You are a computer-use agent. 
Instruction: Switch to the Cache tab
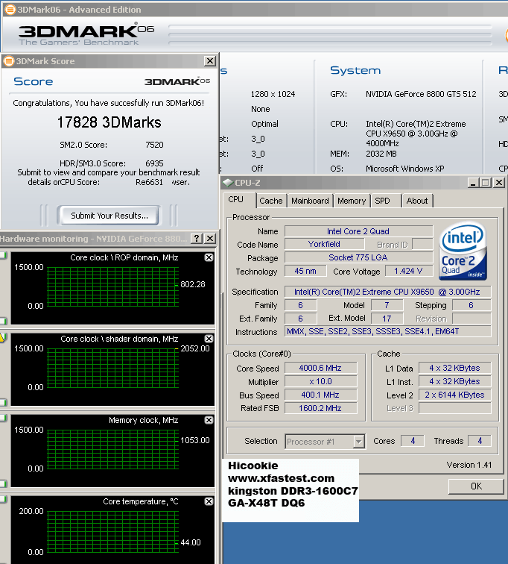pyautogui.click(x=271, y=201)
